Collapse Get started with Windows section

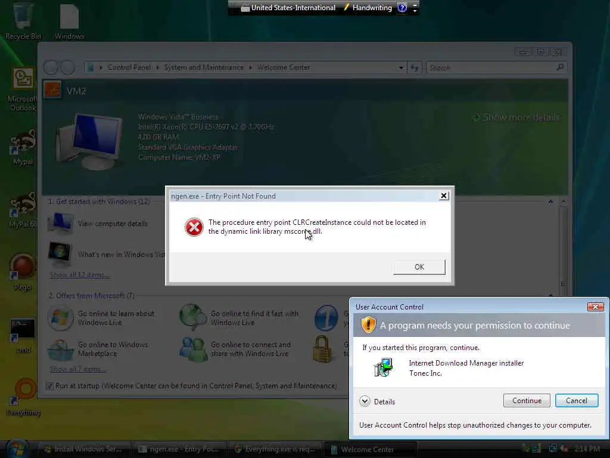click(550, 202)
